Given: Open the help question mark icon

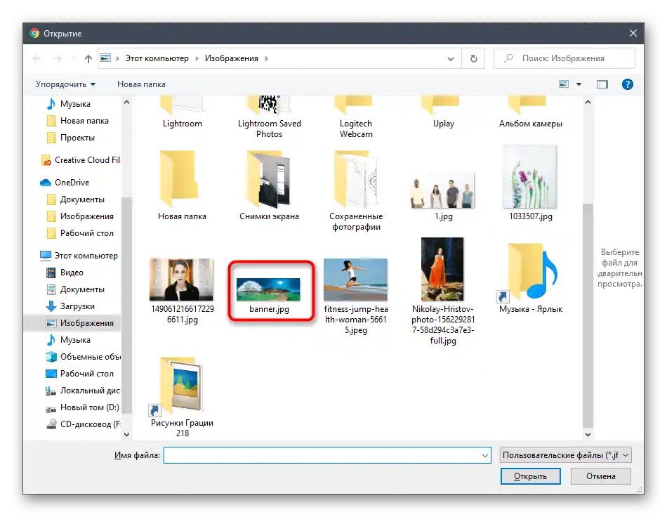Looking at the screenshot, I should pos(627,84).
